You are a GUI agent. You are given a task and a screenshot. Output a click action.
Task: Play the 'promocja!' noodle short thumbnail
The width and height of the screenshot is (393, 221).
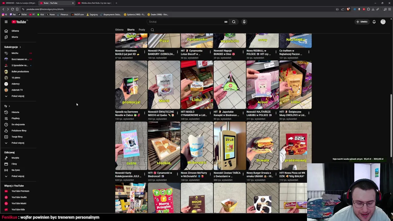pyautogui.click(x=131, y=85)
